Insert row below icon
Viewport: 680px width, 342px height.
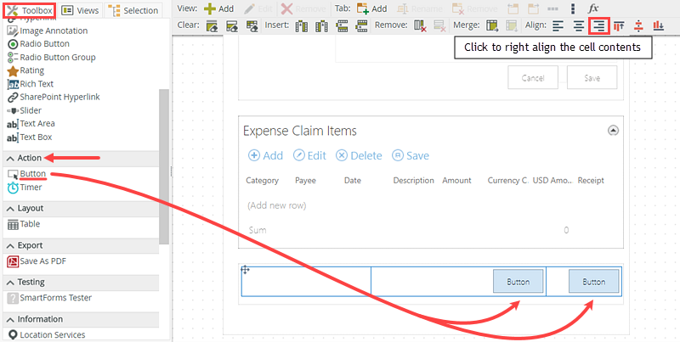coord(362,26)
